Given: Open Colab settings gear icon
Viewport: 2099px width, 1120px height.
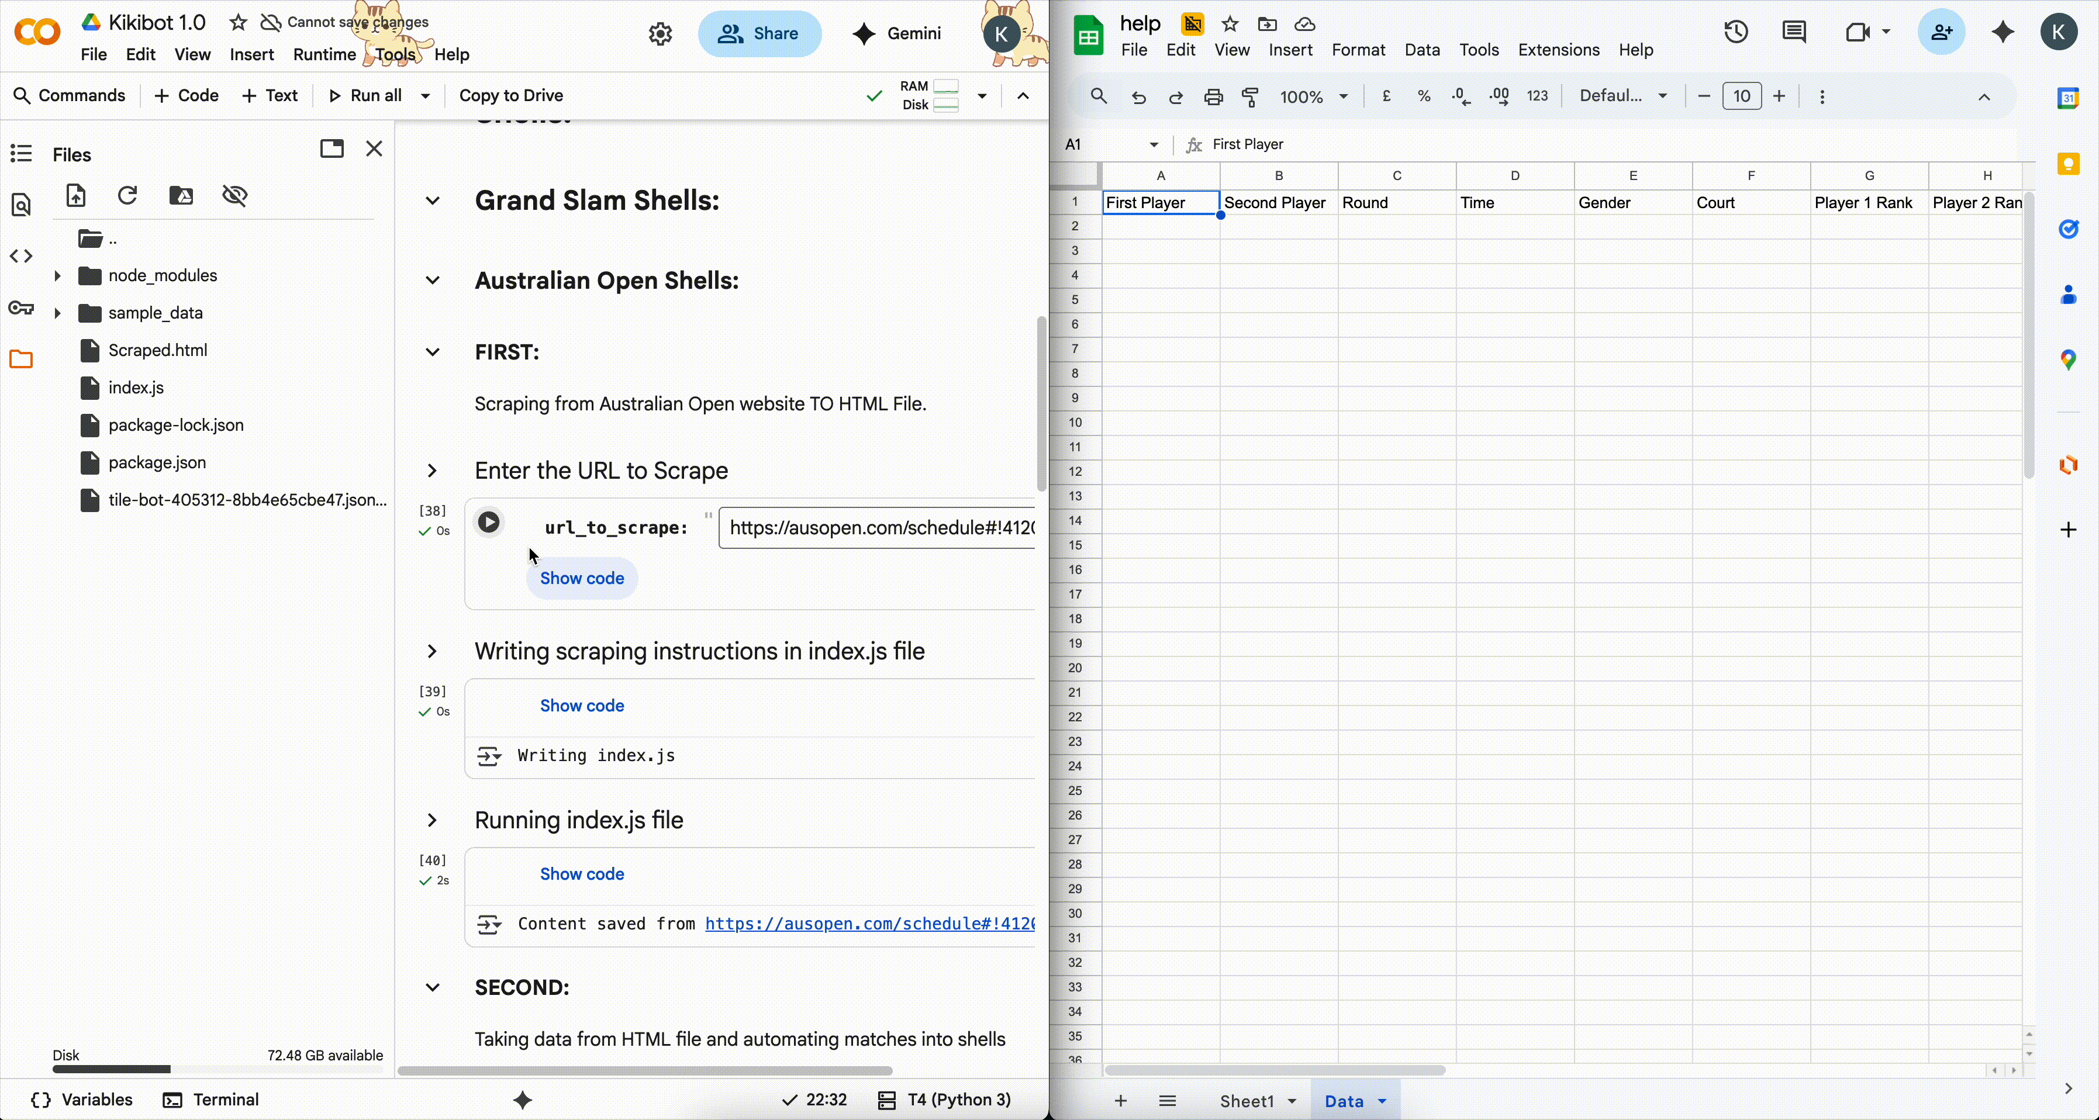Looking at the screenshot, I should (660, 33).
